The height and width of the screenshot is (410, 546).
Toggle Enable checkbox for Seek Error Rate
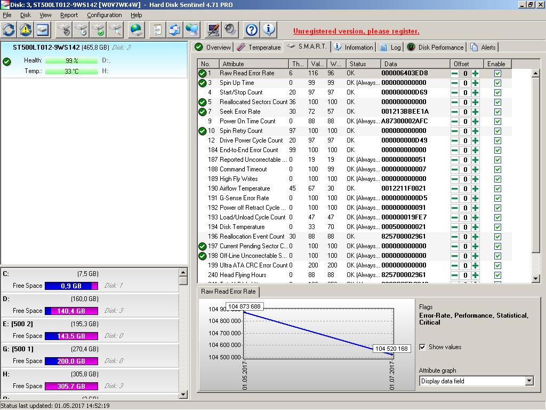497,112
